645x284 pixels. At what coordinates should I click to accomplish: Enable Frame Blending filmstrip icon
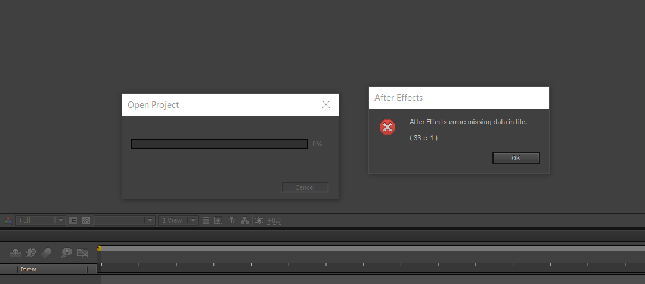(x=31, y=252)
